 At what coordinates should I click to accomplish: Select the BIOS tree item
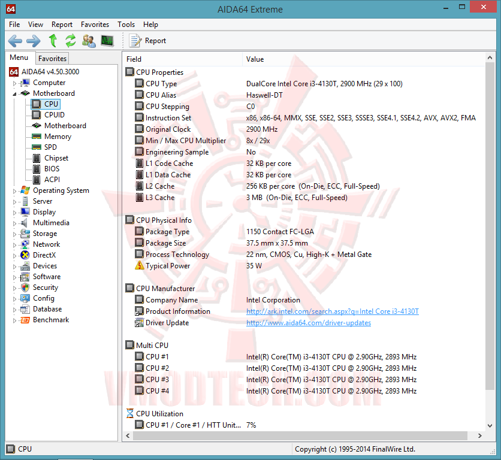tap(52, 169)
